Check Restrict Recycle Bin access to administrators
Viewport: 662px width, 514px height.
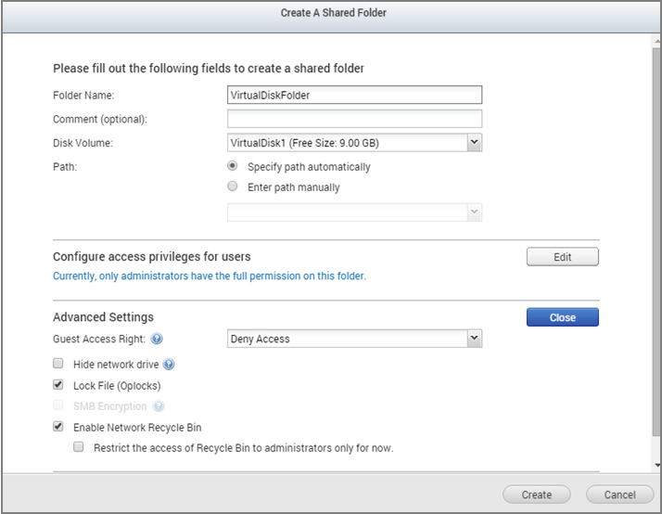click(x=79, y=447)
